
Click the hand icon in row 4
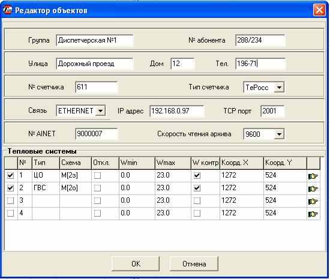[x=313, y=214]
